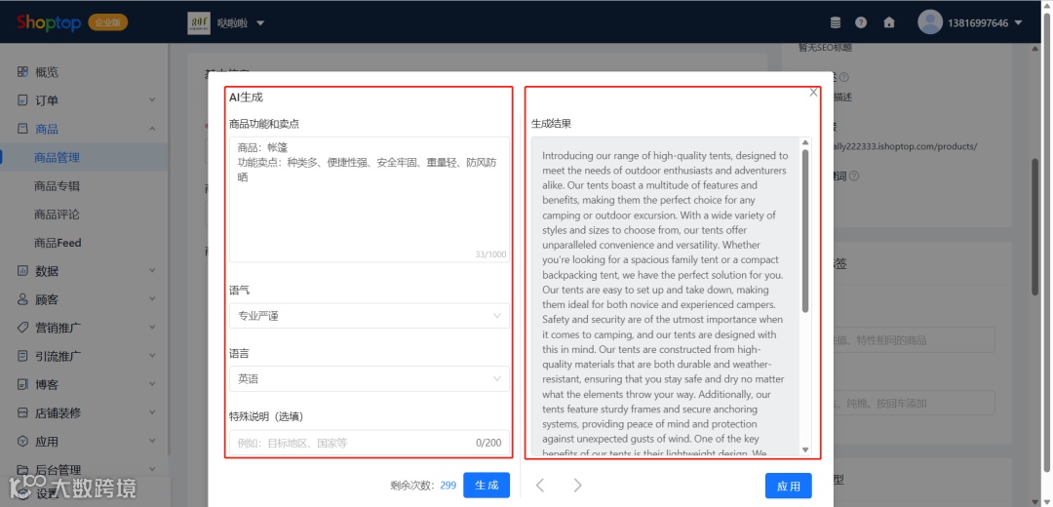Open the 语气 dropdown 专业严谨
The image size is (1053, 507).
coord(369,316)
